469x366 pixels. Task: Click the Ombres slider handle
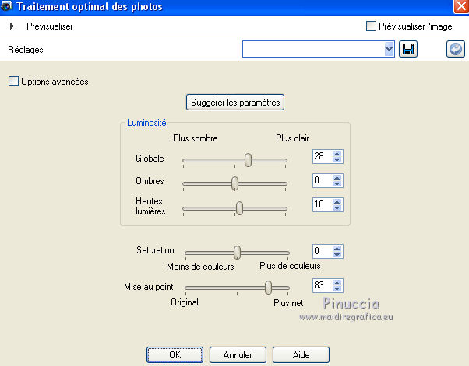pos(235,183)
